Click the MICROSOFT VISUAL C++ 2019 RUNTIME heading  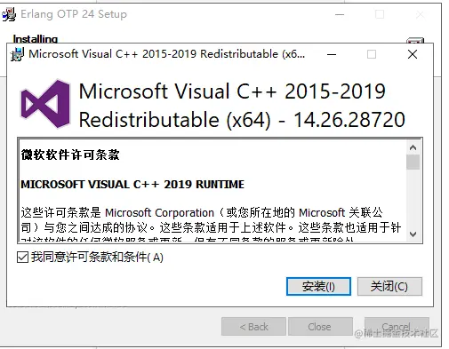coord(132,185)
